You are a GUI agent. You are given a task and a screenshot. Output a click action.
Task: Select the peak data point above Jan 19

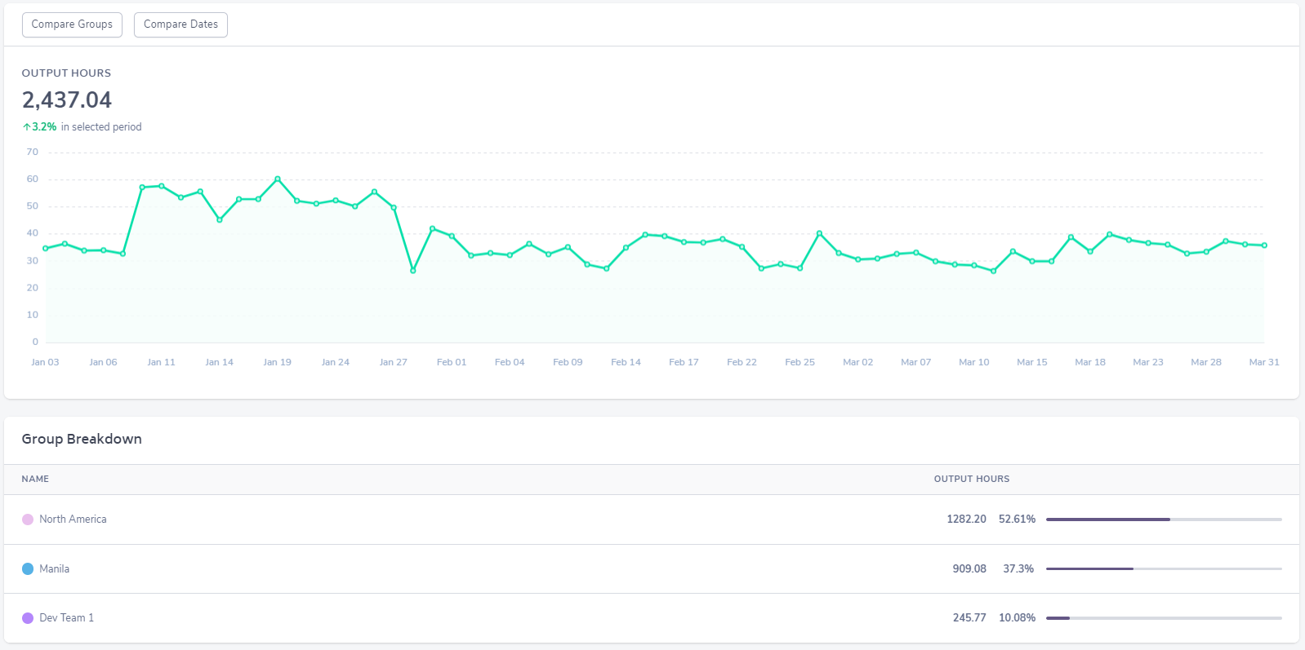[x=278, y=179]
